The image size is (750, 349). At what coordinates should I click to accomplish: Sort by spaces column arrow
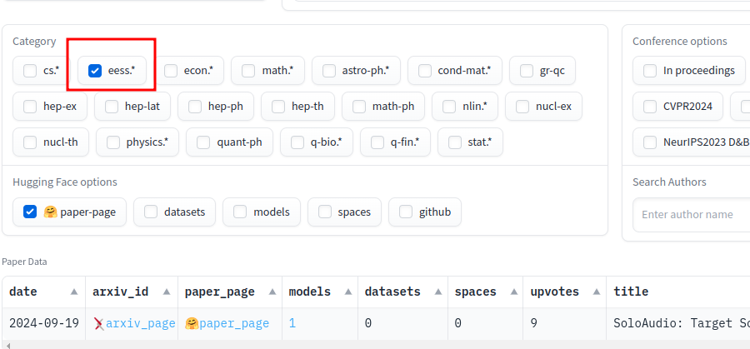click(513, 292)
